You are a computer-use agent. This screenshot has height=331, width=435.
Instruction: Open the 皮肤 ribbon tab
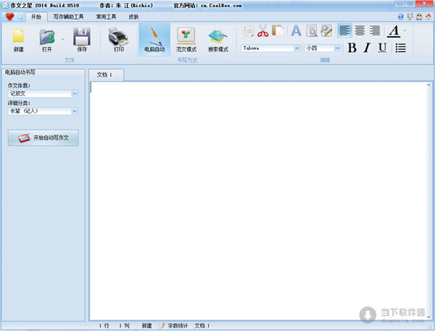pyautogui.click(x=133, y=17)
